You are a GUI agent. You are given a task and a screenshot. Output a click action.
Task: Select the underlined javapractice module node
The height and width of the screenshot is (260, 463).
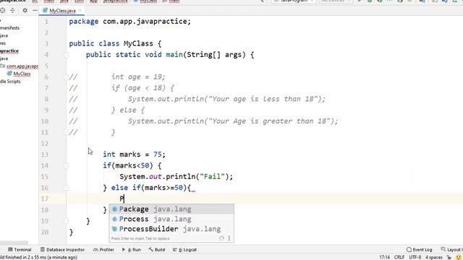coord(9,51)
